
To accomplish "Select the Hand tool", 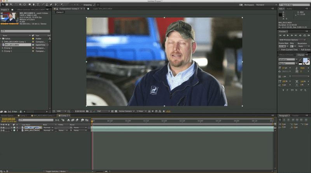I will [x=7, y=4].
